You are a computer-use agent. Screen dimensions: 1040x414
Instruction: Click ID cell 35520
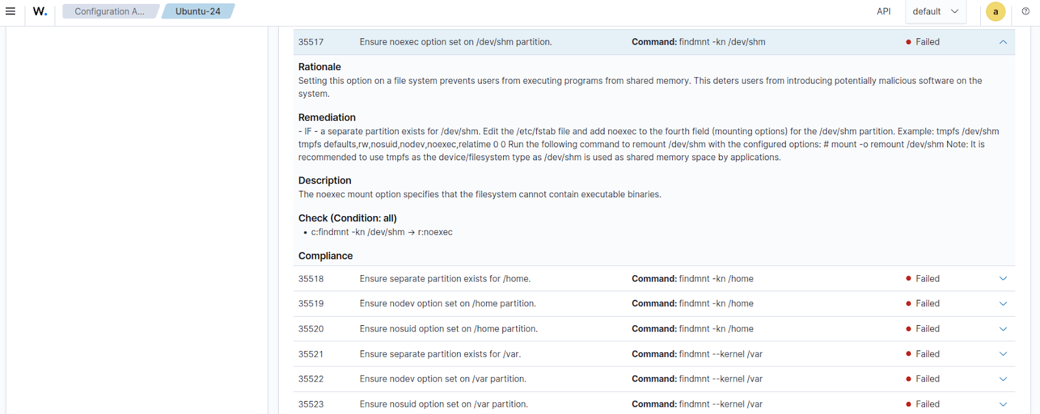(311, 329)
